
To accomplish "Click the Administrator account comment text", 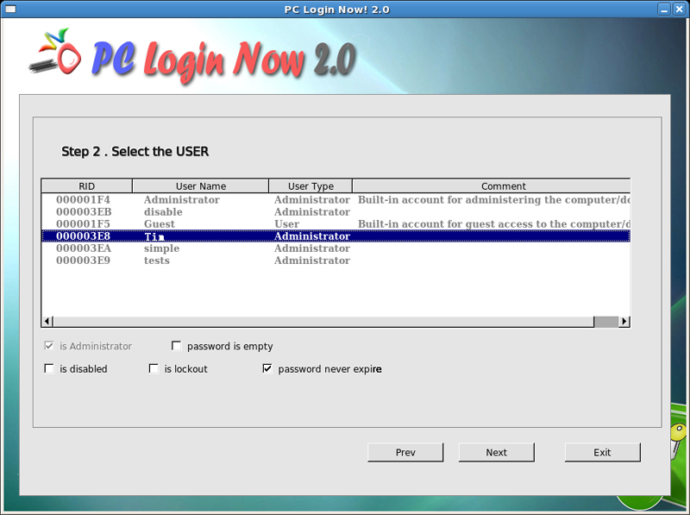I will 493,200.
